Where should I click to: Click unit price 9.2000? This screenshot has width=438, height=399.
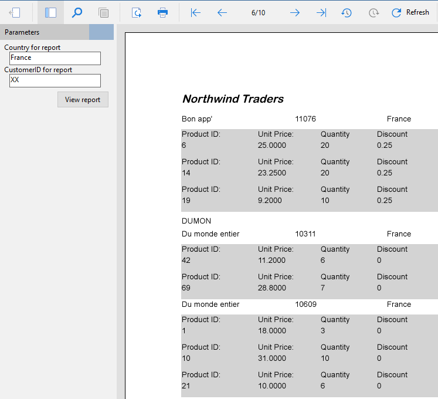pos(270,201)
